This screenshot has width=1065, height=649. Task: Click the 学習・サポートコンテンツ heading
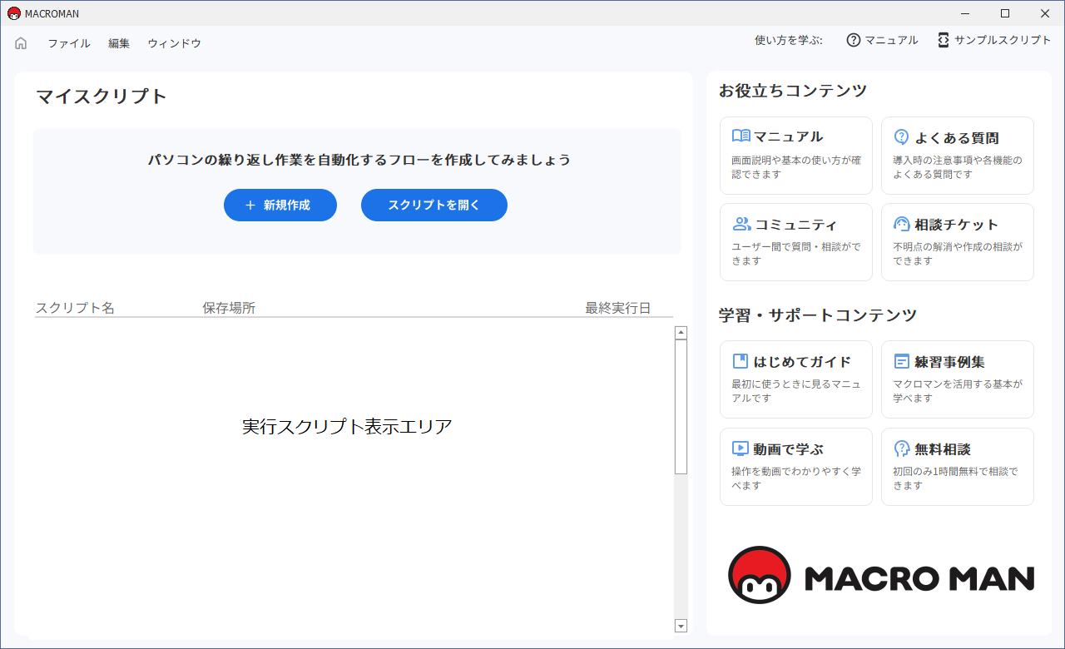818,315
